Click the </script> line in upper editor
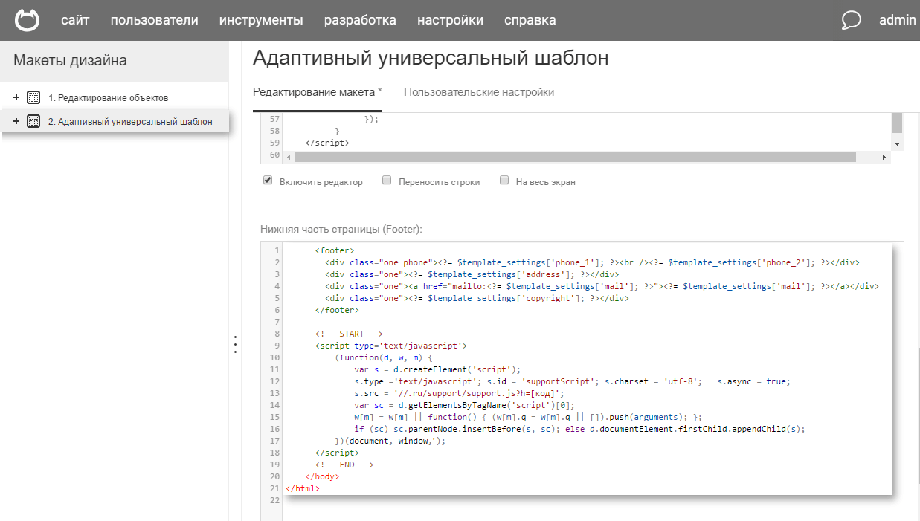 pos(326,143)
